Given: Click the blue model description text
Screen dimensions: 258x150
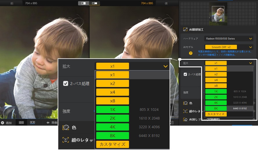Looking at the screenshot, I should pyautogui.click(x=225, y=53).
